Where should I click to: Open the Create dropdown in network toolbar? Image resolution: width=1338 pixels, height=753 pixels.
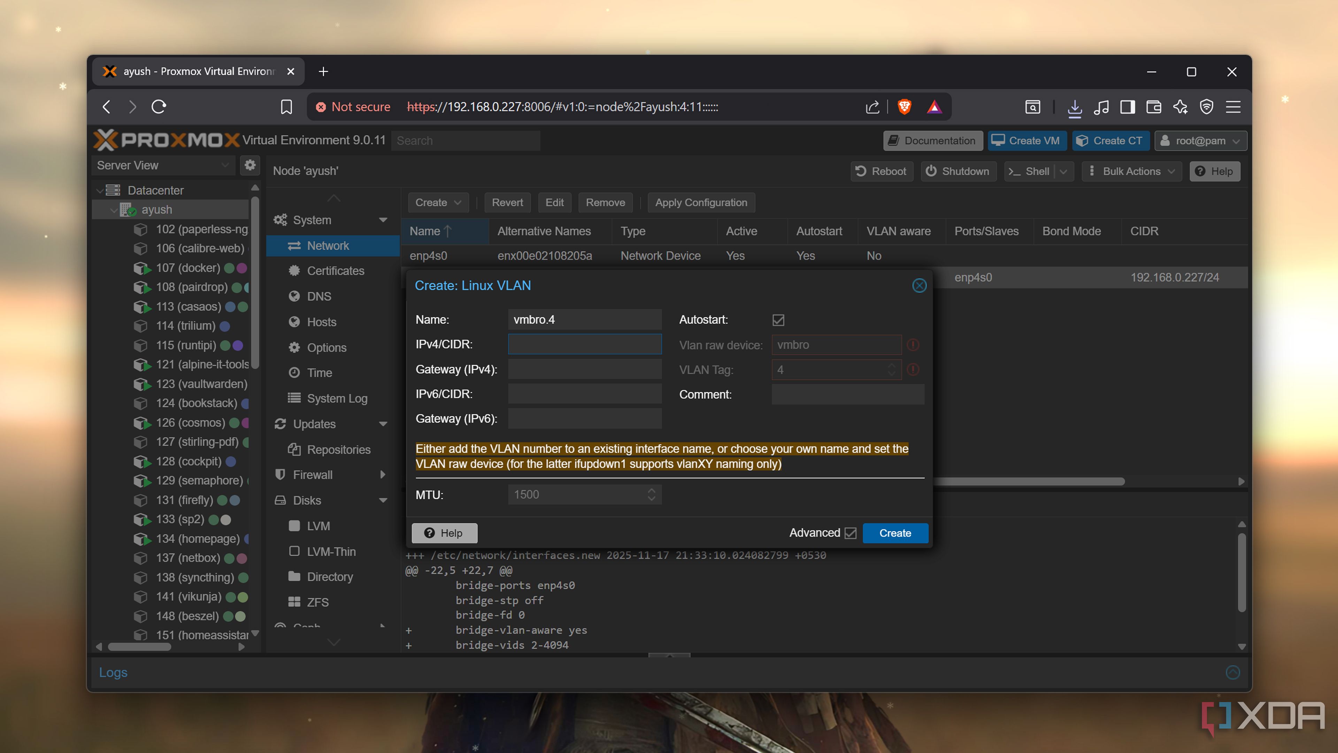438,203
